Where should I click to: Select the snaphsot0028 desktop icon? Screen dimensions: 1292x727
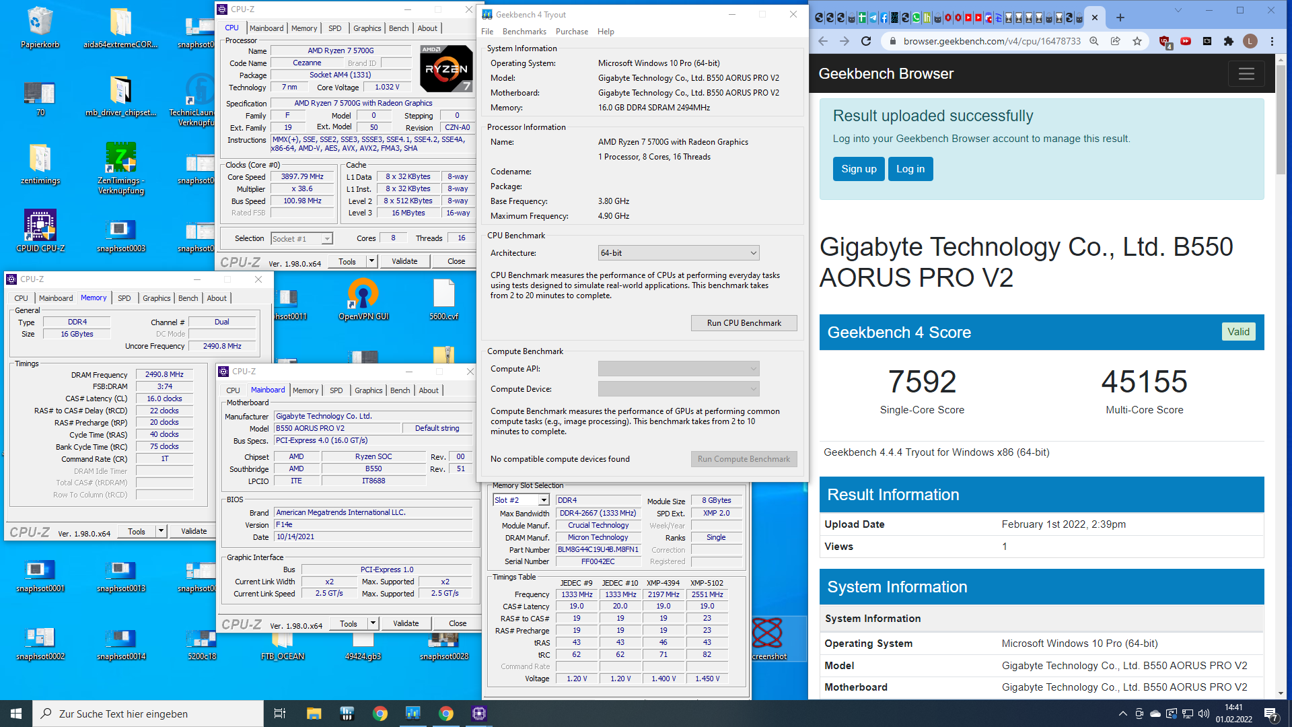[x=444, y=648]
